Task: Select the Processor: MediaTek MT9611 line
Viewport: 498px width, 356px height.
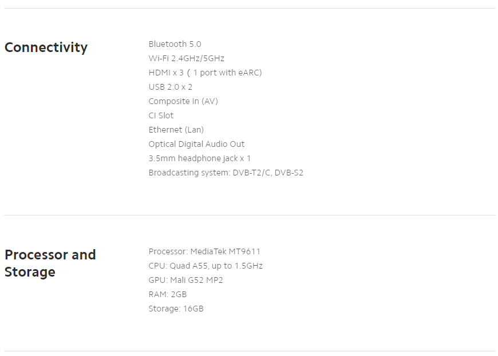Action: coord(204,251)
